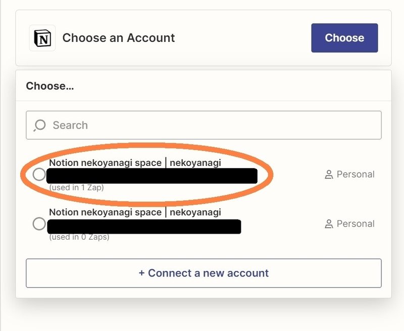Click the redacted bar of the circled account
The width and height of the screenshot is (404, 331).
(x=152, y=176)
